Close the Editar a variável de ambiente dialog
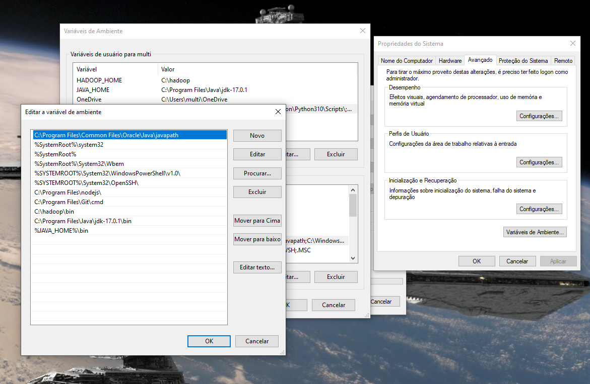The height and width of the screenshot is (384, 590). (x=278, y=112)
